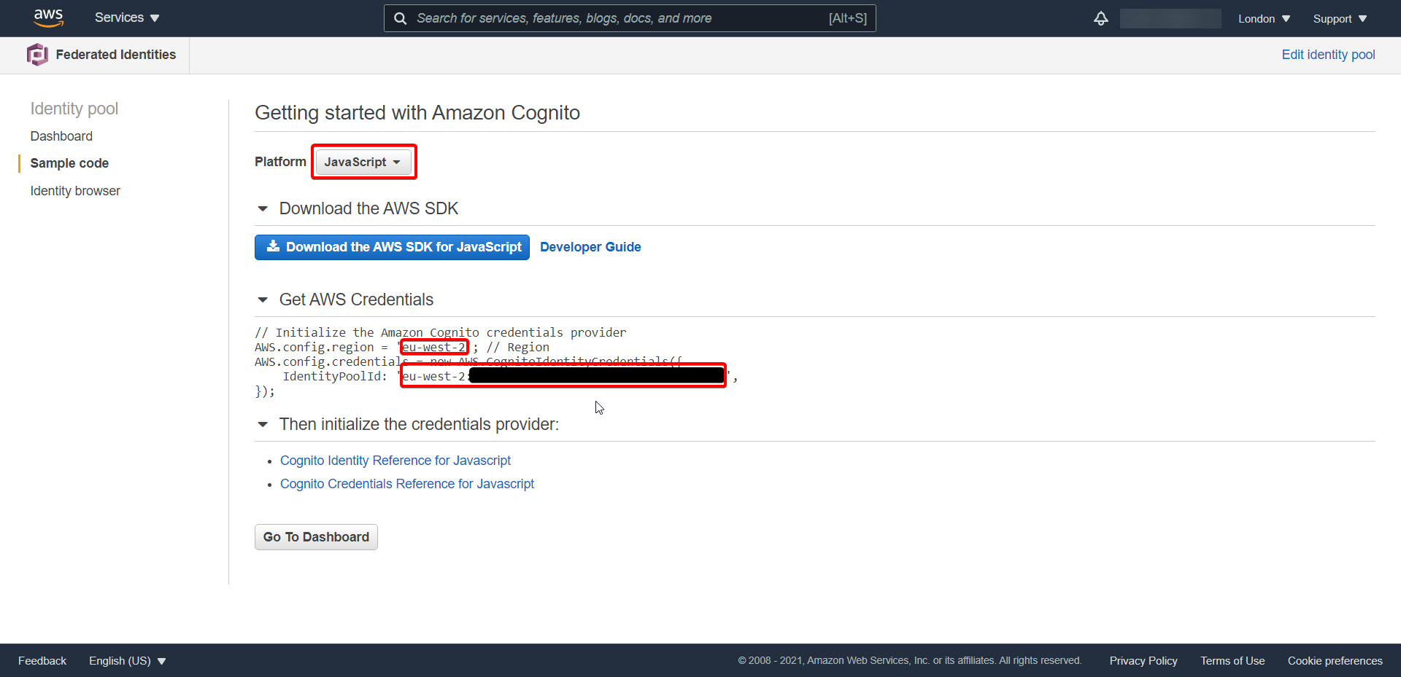Click the Federated Identities service icon
The image size is (1401, 677).
tap(38, 54)
